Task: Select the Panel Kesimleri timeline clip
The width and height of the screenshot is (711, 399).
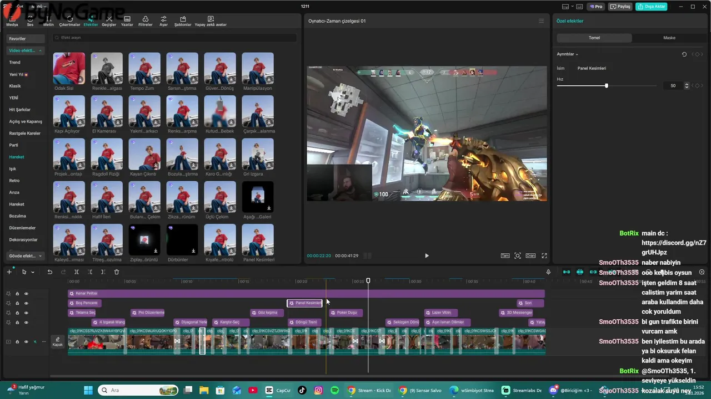Action: click(304, 303)
